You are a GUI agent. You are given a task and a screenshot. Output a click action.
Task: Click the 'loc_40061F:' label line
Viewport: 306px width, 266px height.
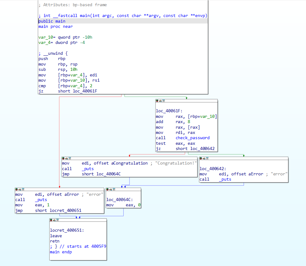(x=169, y=111)
